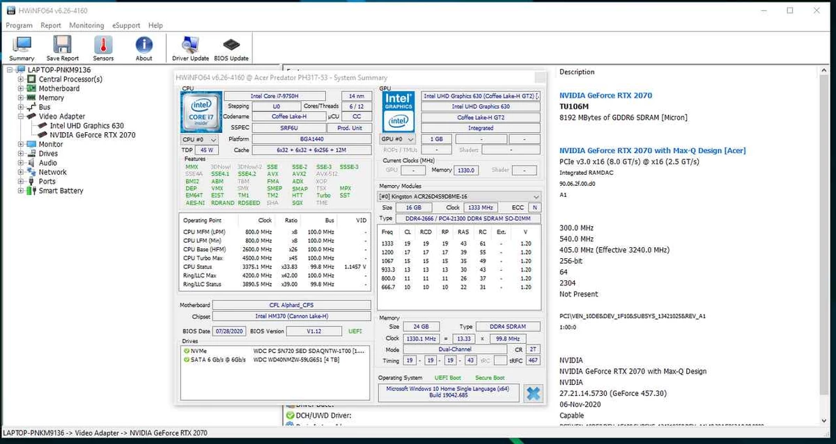Collapse the Video Adapter node
The height and width of the screenshot is (444, 836).
click(x=21, y=116)
